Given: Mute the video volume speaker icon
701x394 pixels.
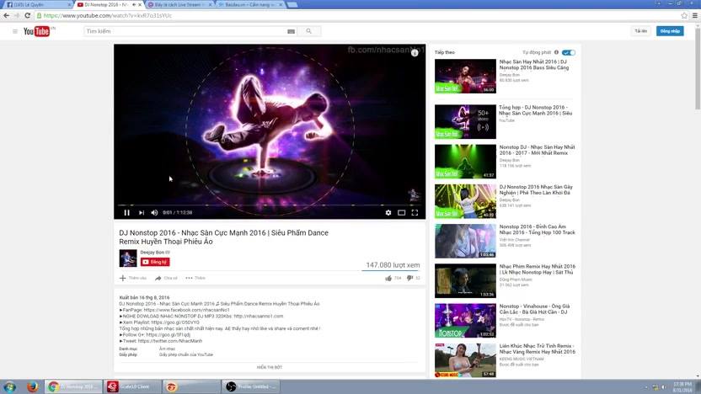Looking at the screenshot, I should click(x=154, y=213).
